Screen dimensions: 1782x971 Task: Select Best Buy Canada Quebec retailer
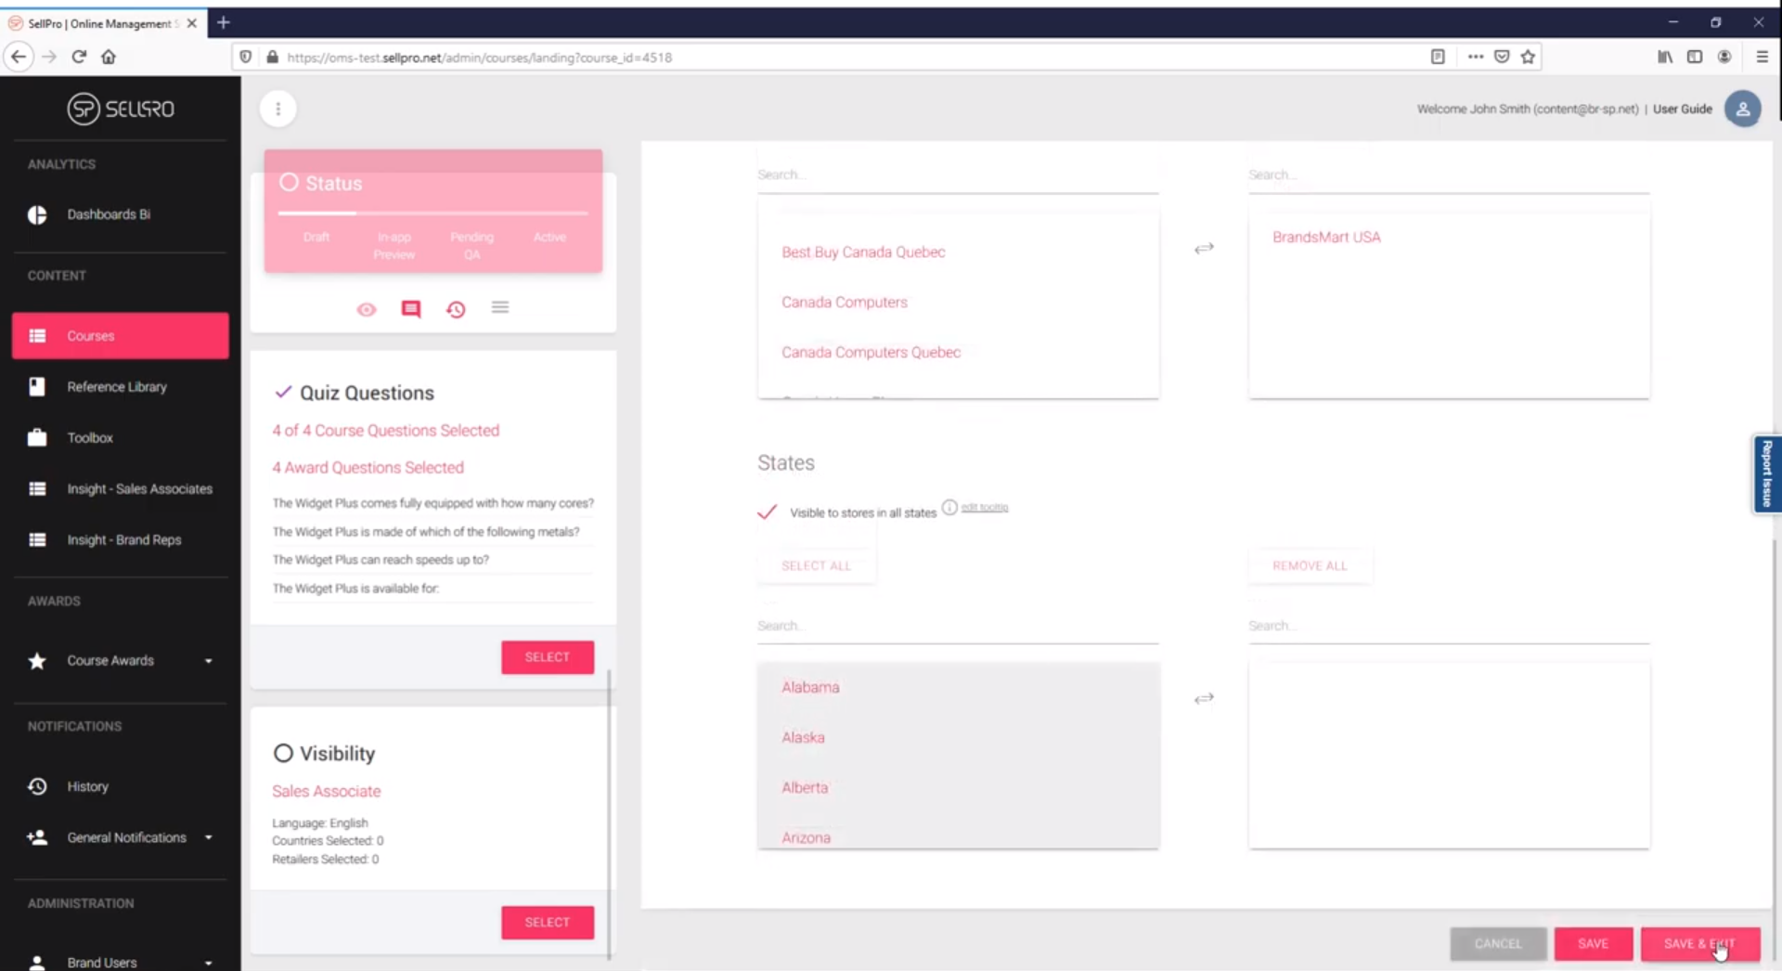pos(863,252)
